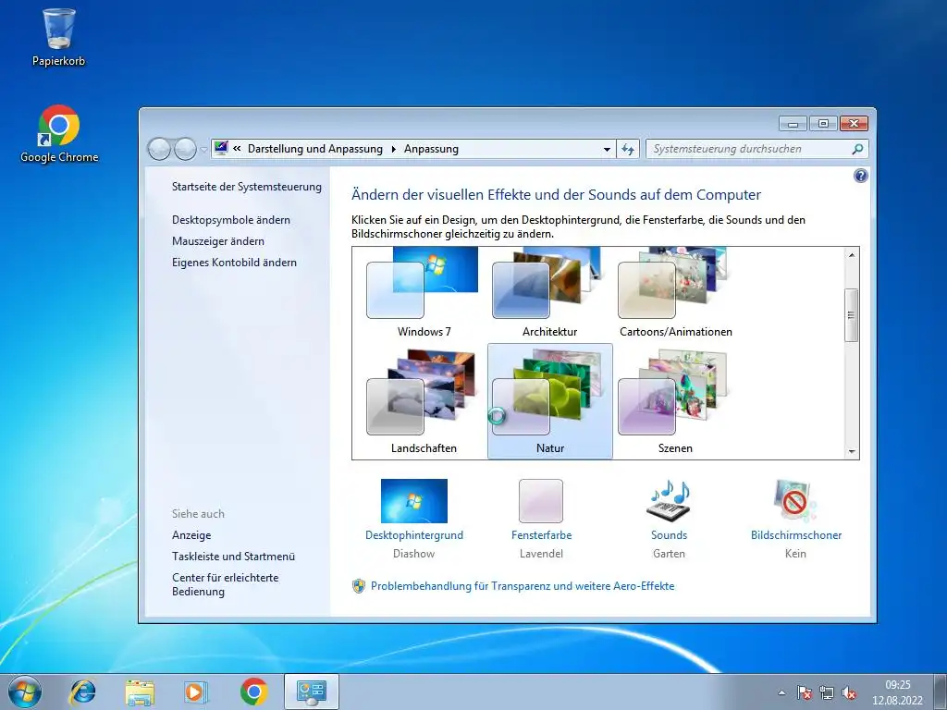Open the Papierkorb desktop icon

[x=58, y=37]
